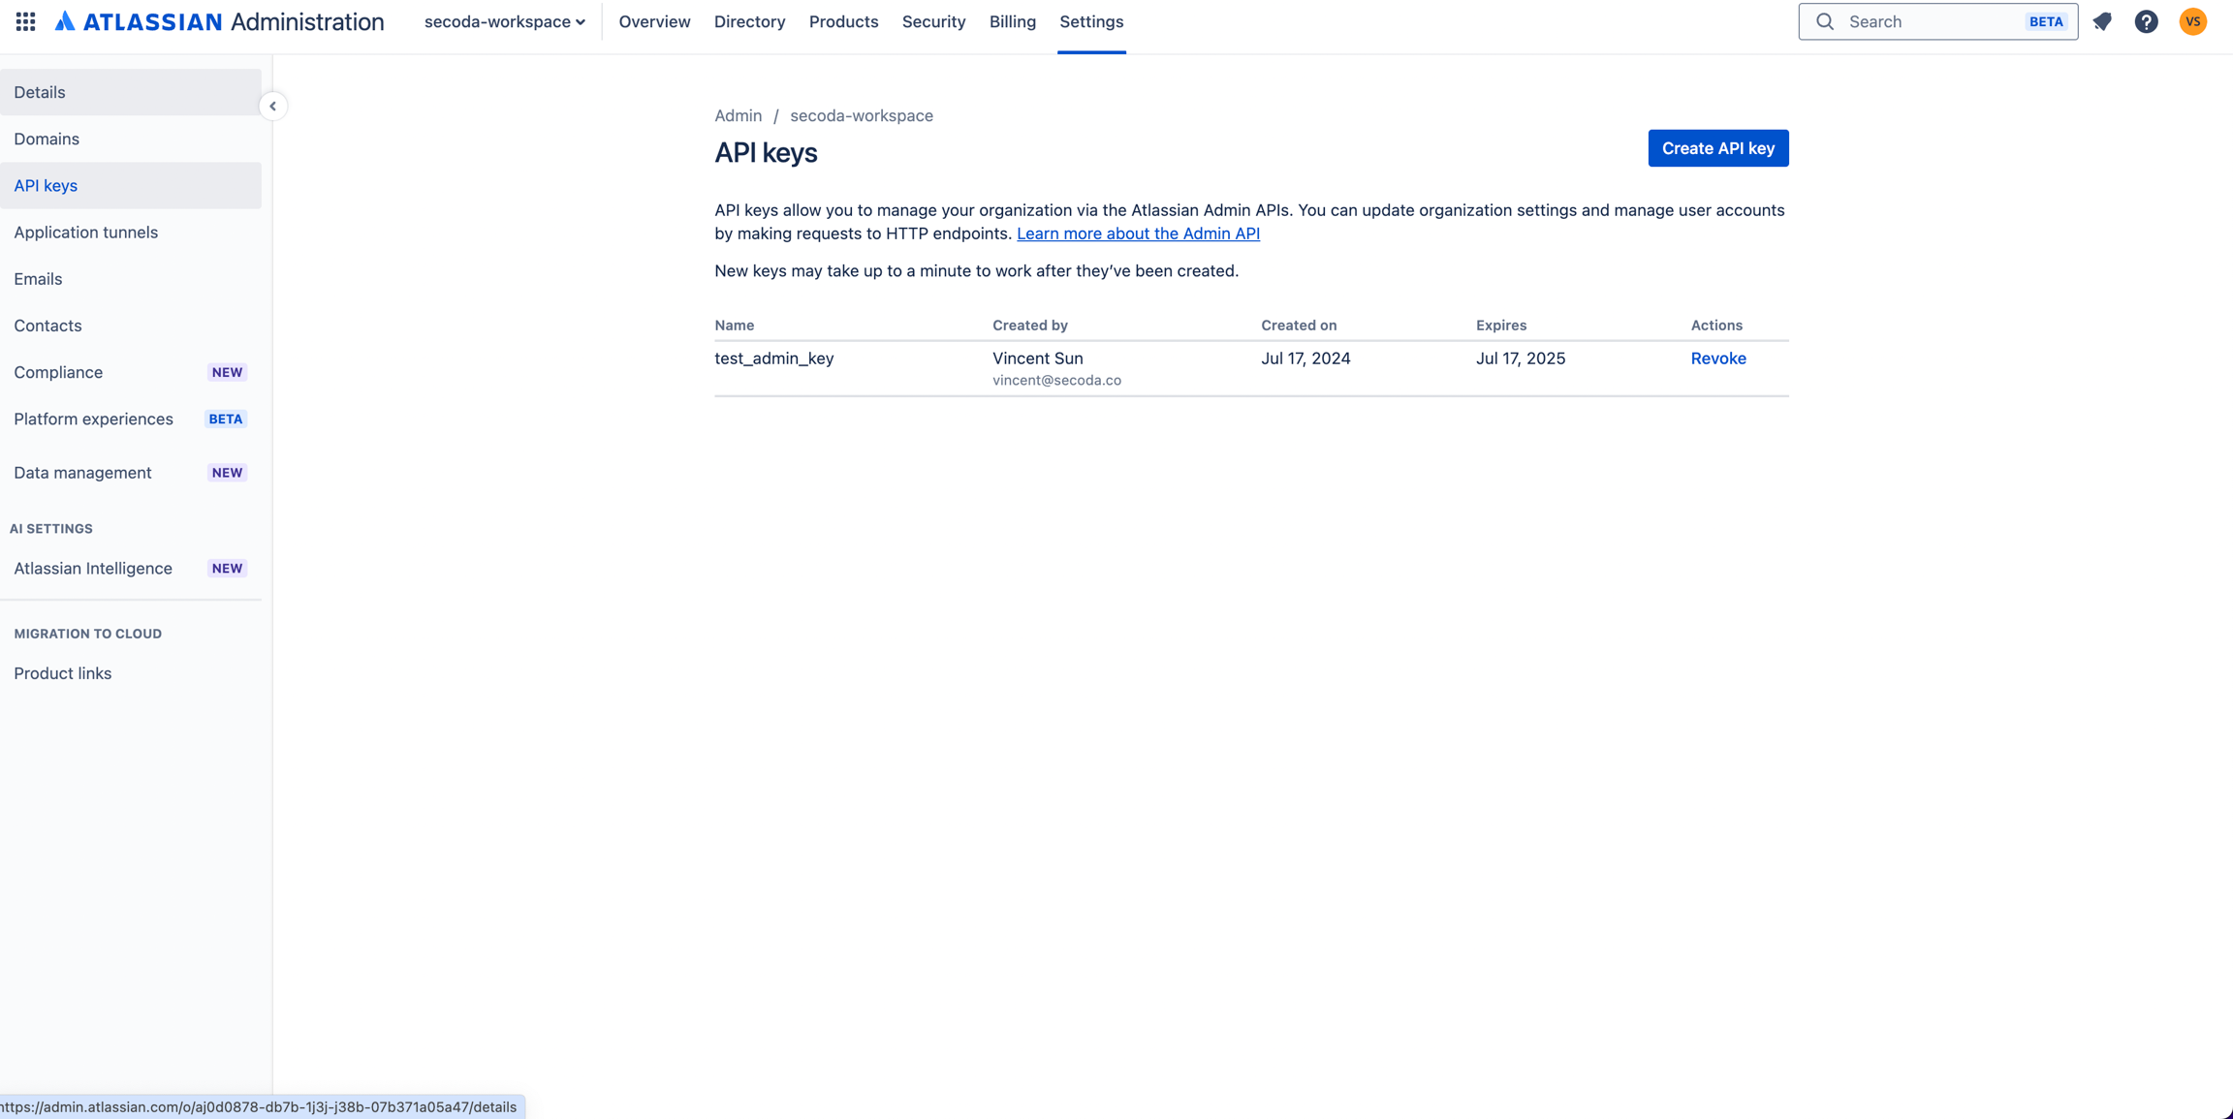2233x1119 pixels.
Task: Click the Atlassian Administration logo
Action: click(x=220, y=21)
